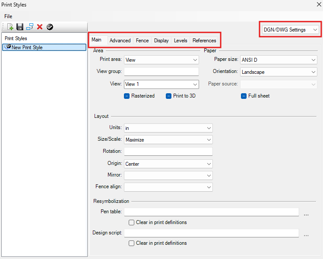Screen dimensions: 323x259
Task: Open the Orientation Landscape dropdown
Action: coord(279,72)
